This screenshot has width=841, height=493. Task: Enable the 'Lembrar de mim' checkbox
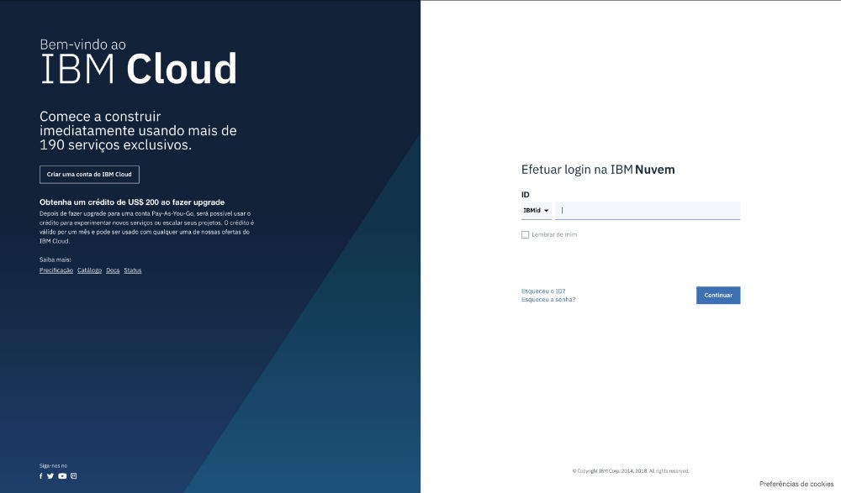pos(524,236)
